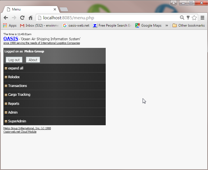Expand the SuperAdmin plus icon

coord(6,121)
